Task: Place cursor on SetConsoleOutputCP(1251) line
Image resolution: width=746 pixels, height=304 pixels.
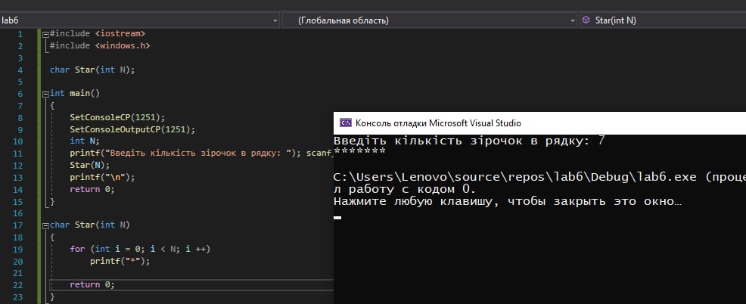Action: coord(127,129)
